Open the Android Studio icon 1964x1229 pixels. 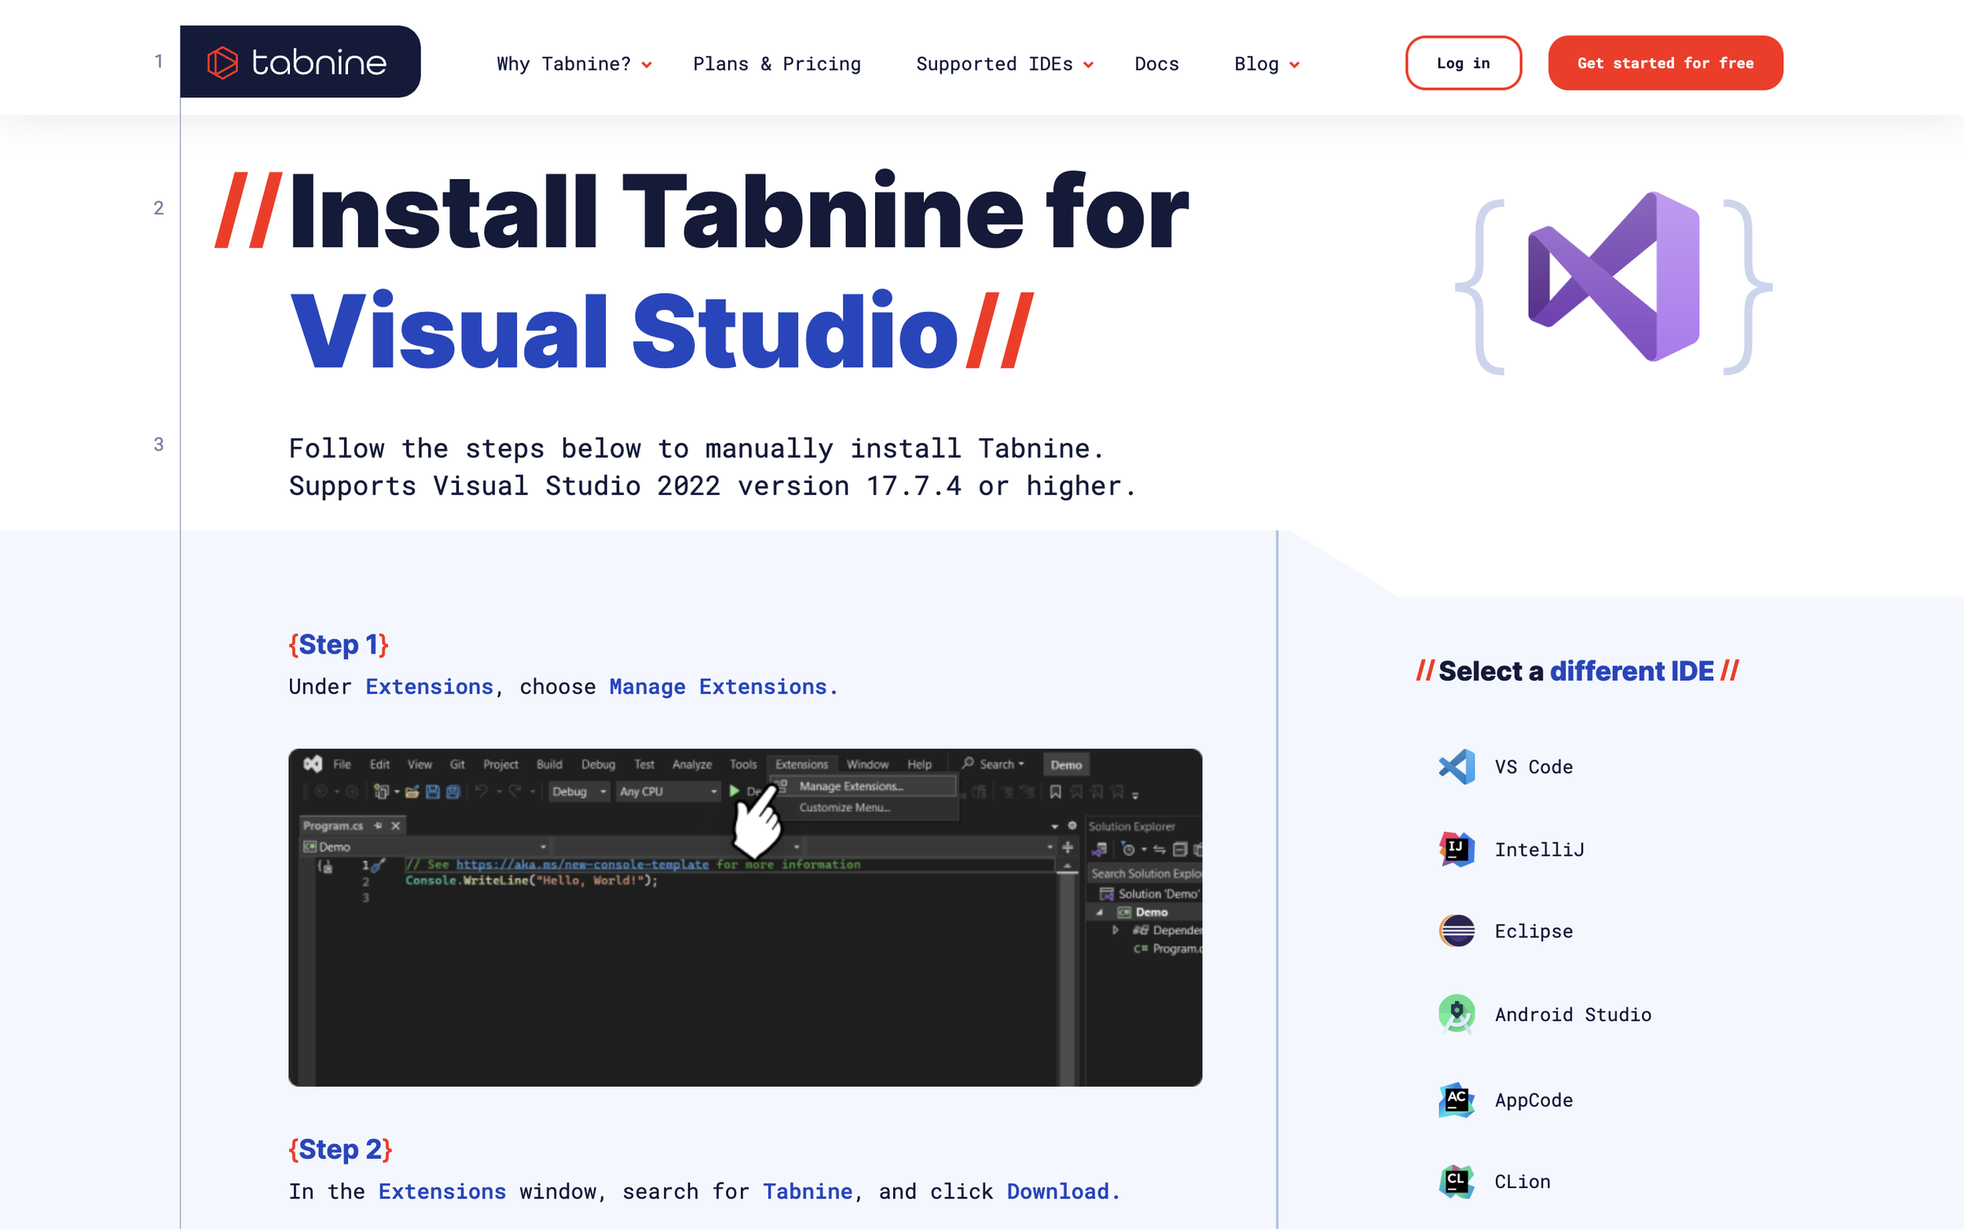(1457, 1015)
